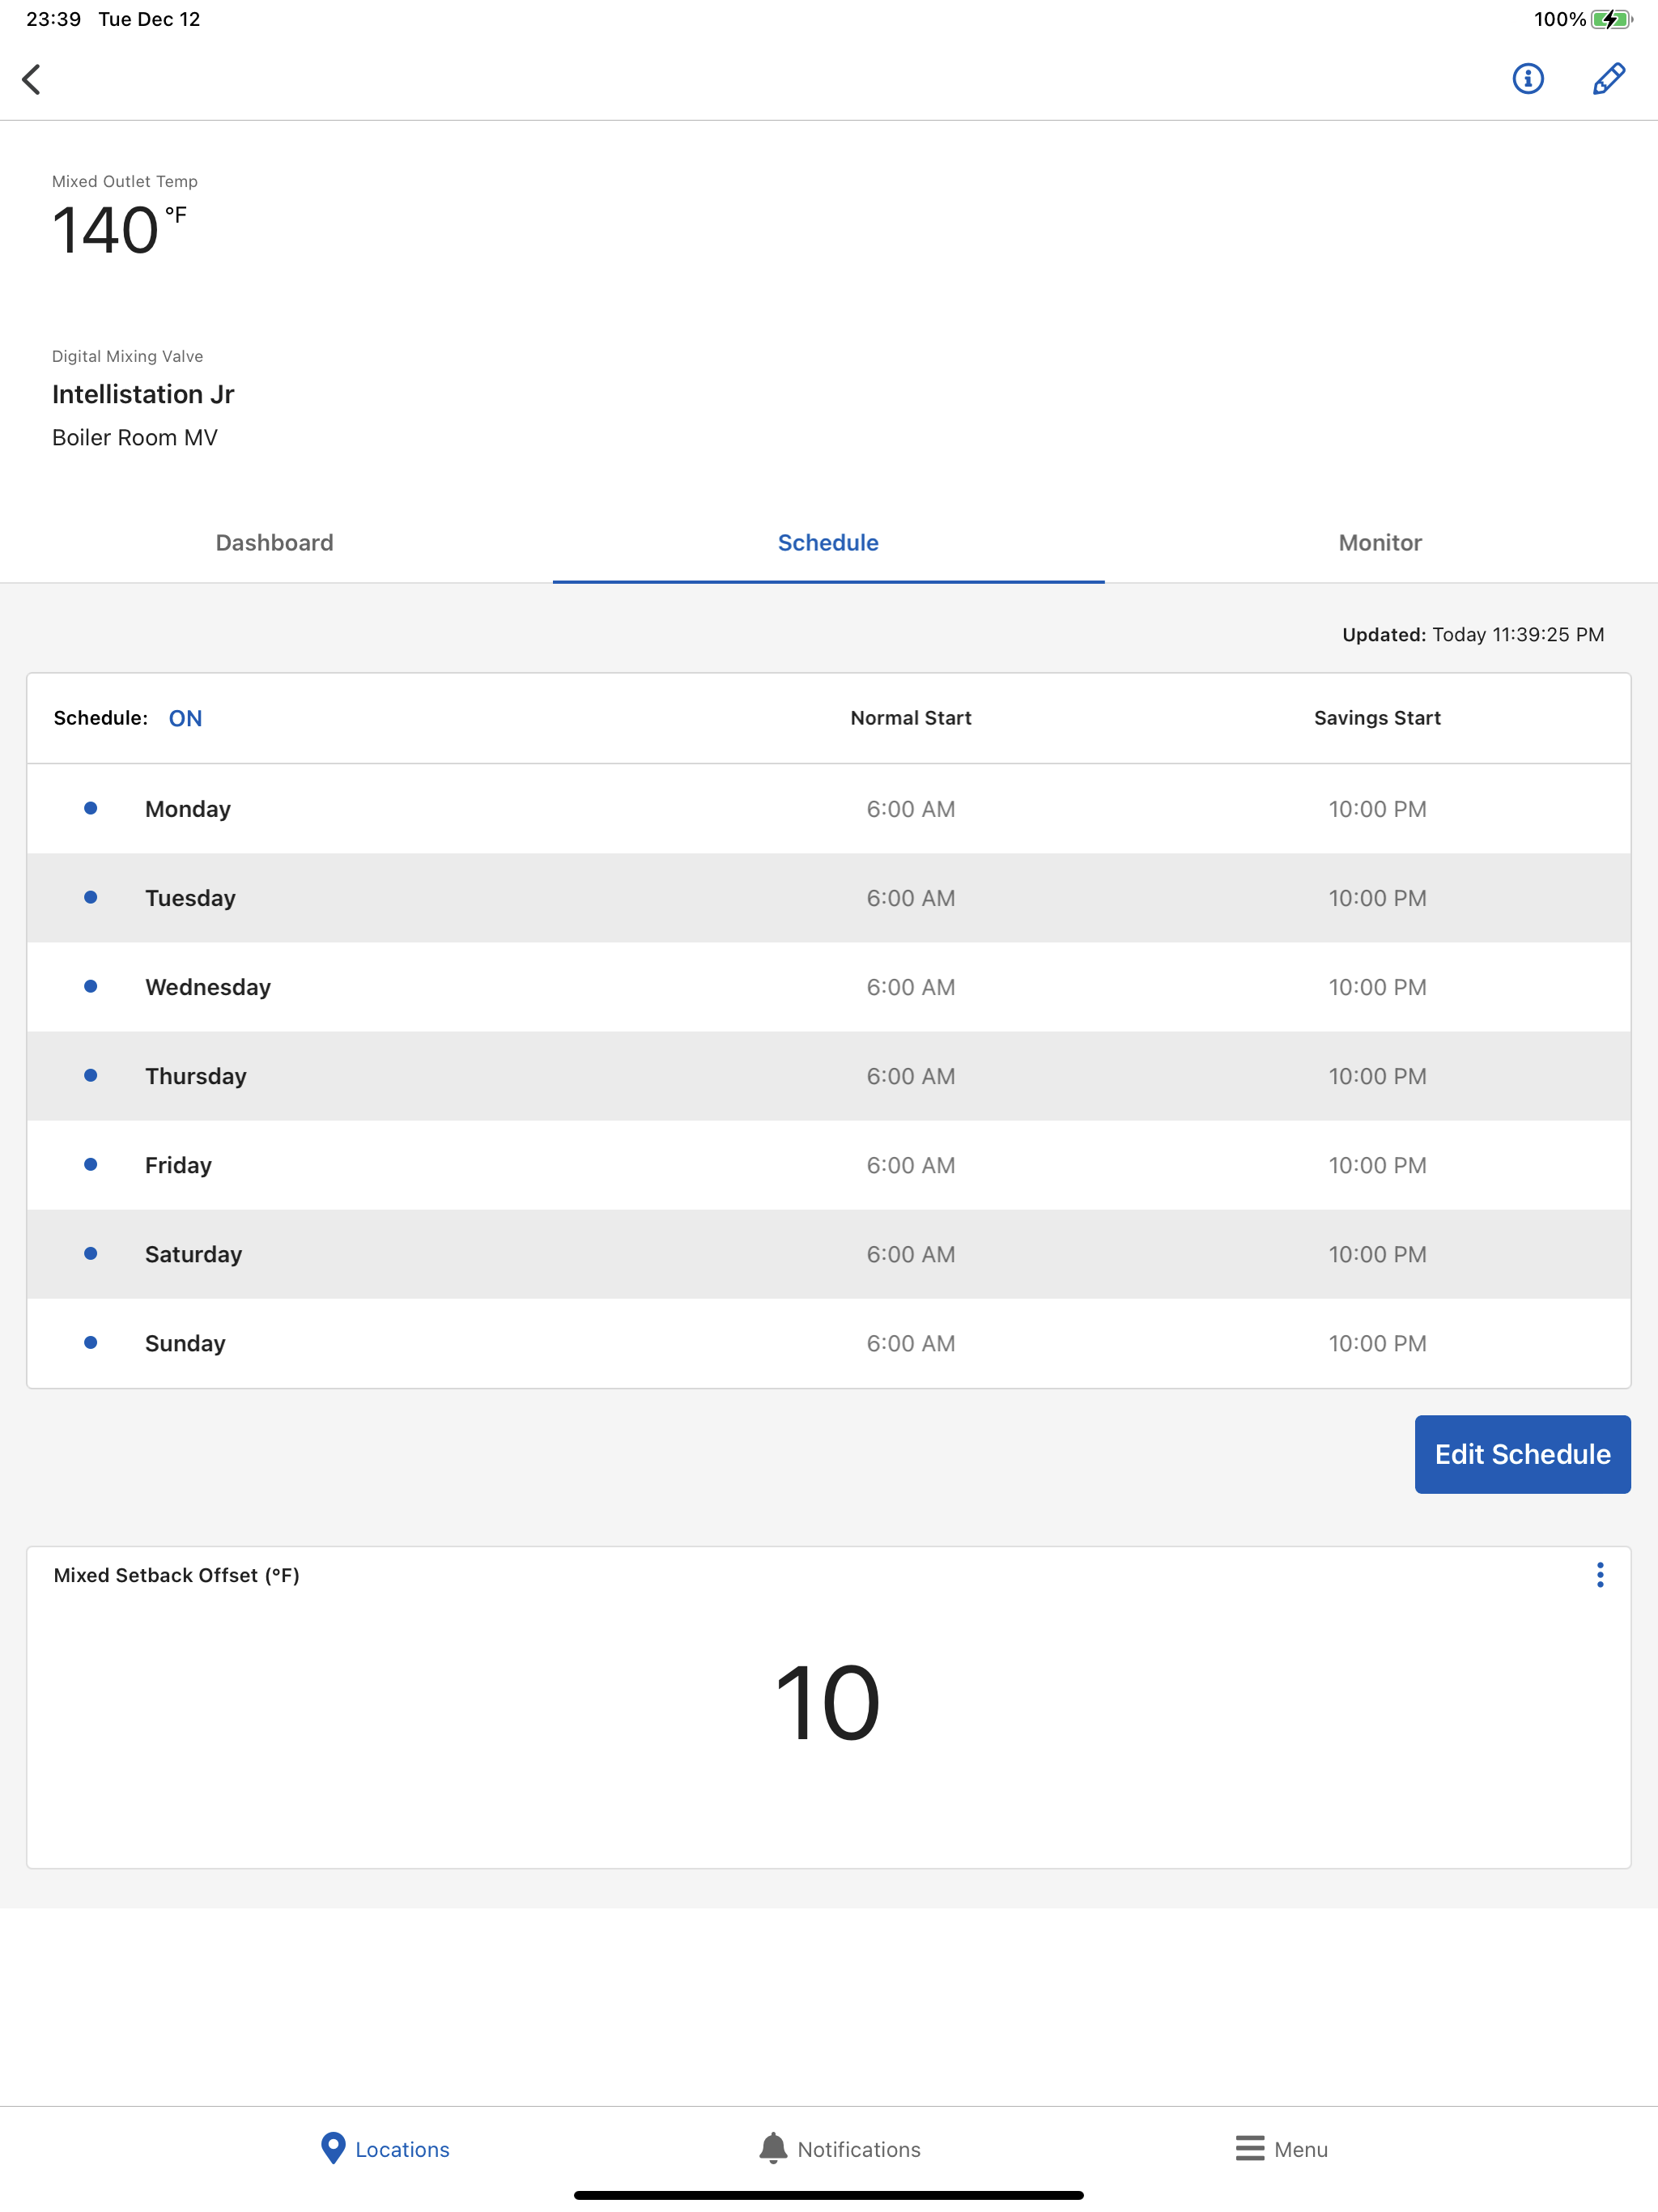Click Tuesday's 6:00 AM normal start
Image resolution: width=1658 pixels, height=2212 pixels.
click(910, 898)
